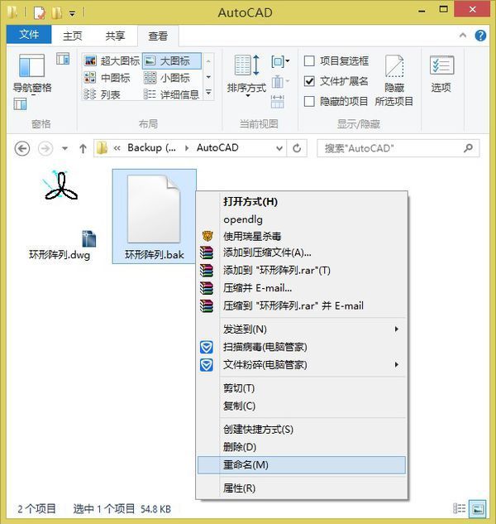Screen dimensions: 496x524
Task: Go up one folder level
Action: point(83,148)
